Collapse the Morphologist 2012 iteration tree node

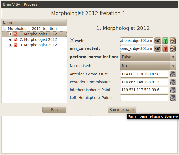pos(5,29)
